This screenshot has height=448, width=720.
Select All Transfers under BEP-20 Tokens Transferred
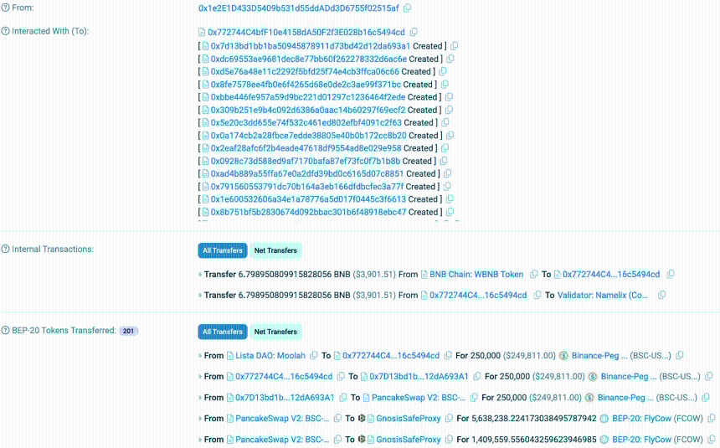(222, 332)
